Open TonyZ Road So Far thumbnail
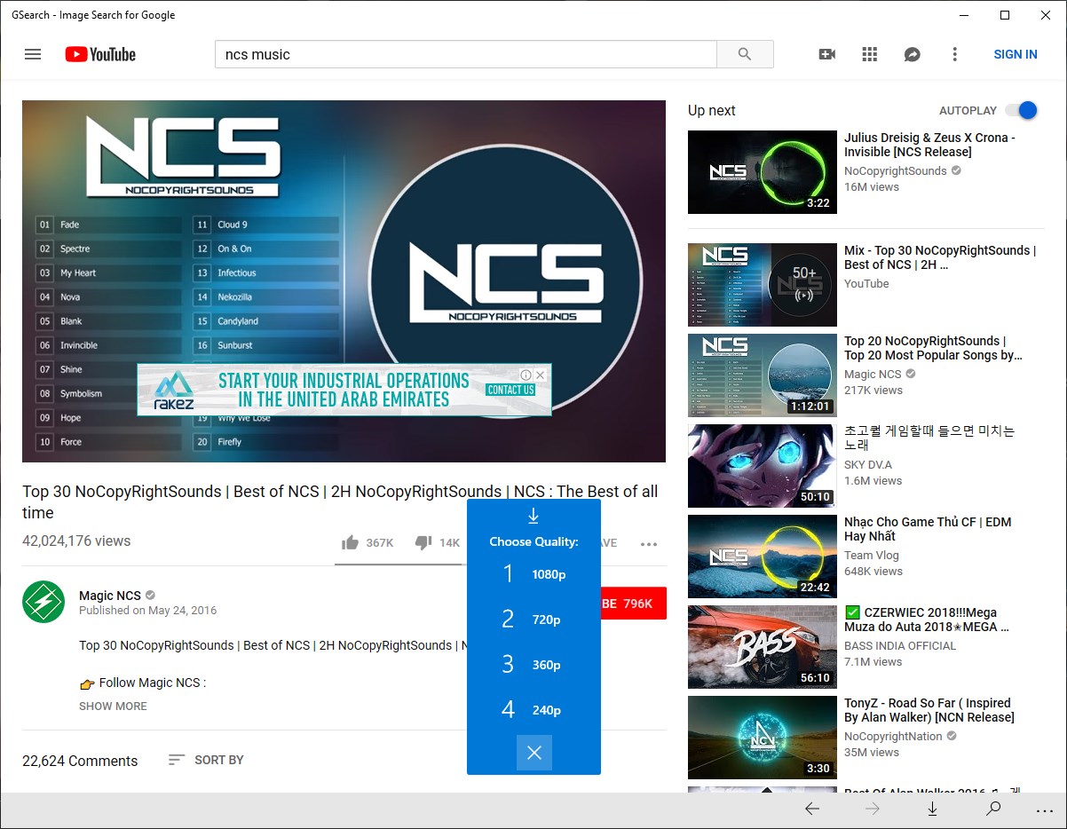The height and width of the screenshot is (829, 1067). coord(763,738)
